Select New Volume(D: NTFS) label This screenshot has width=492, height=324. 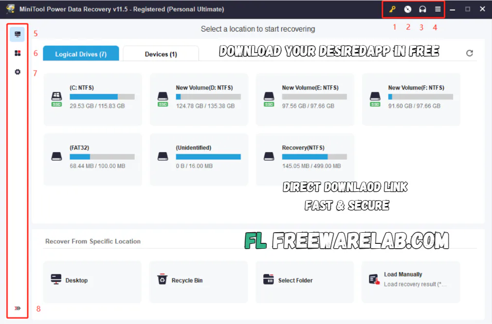coord(204,87)
